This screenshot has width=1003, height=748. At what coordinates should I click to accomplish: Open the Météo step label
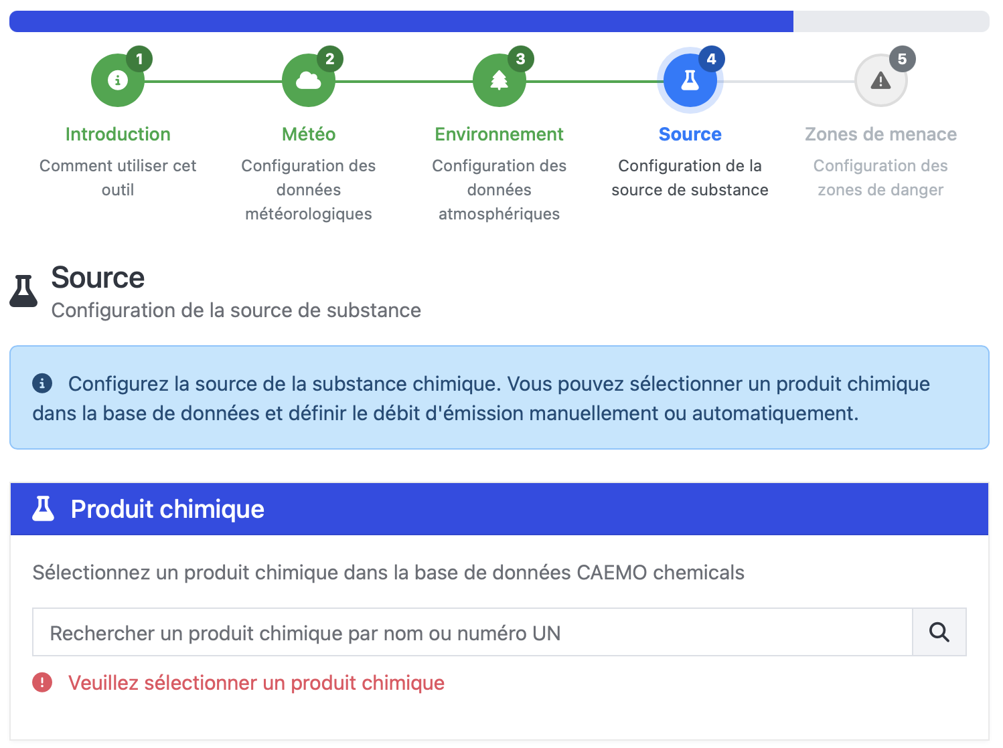[x=309, y=134]
